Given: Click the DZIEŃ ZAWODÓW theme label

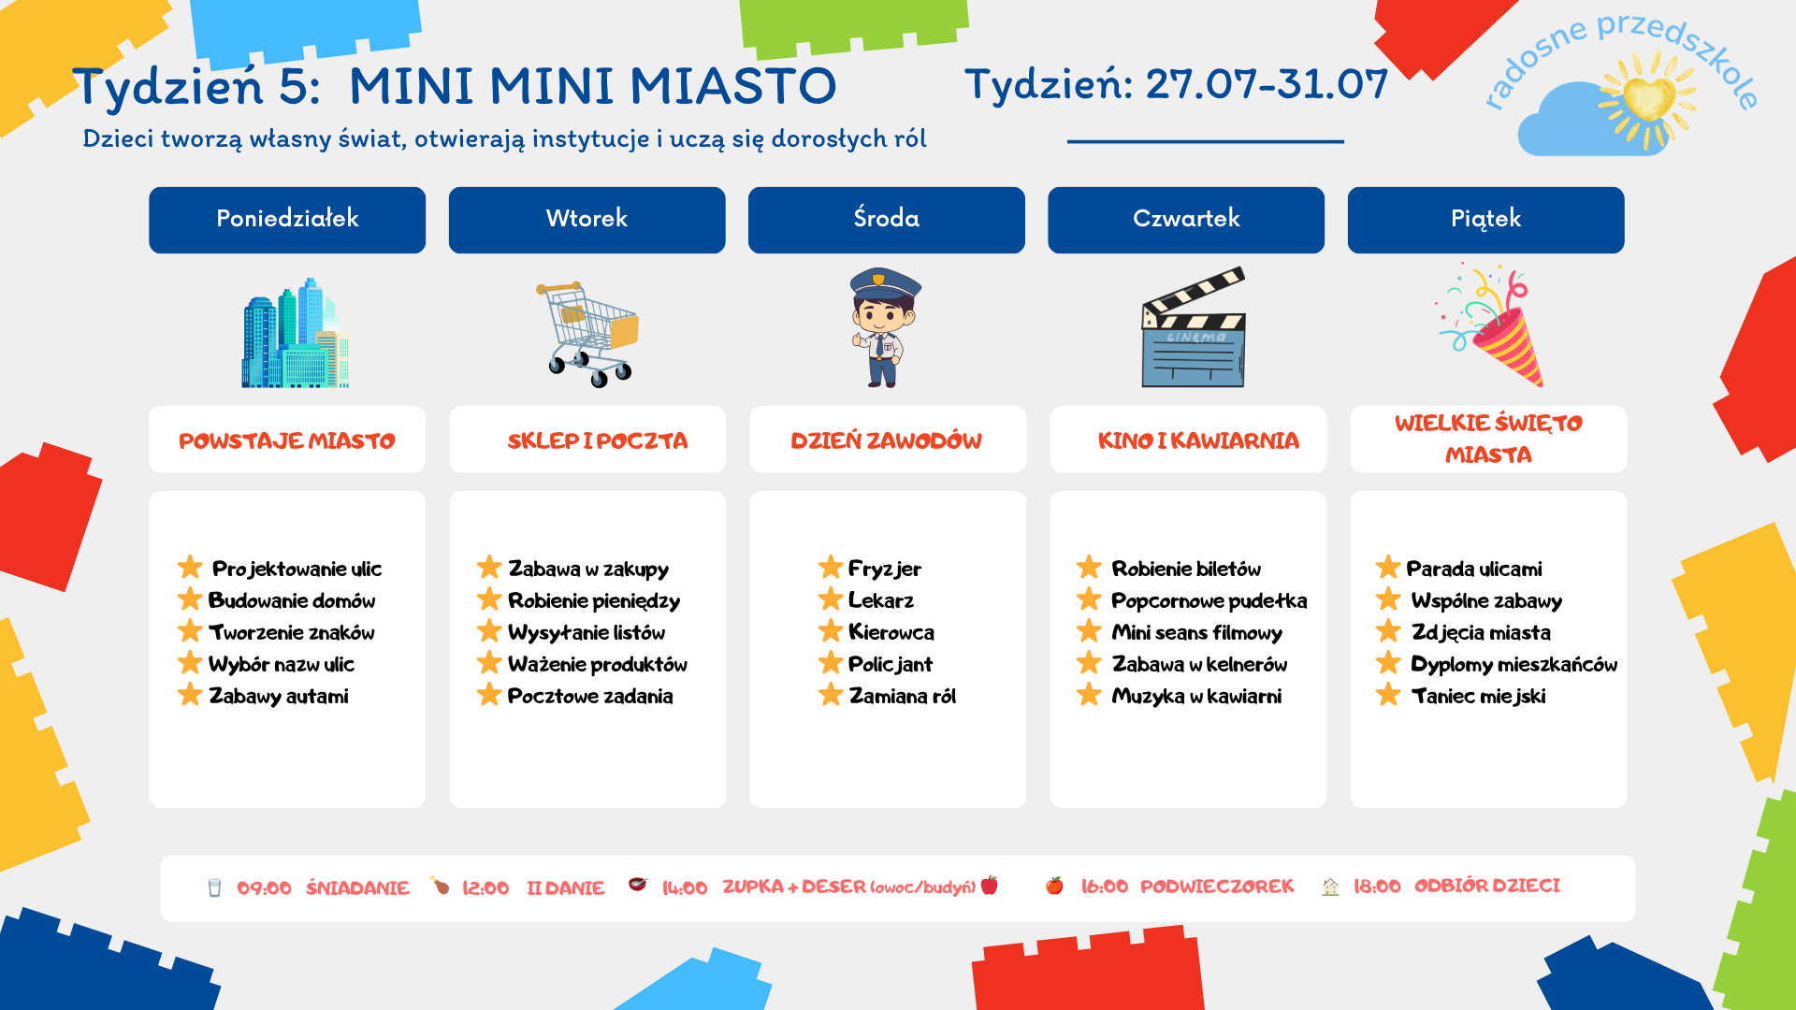Looking at the screenshot, I should 887,440.
